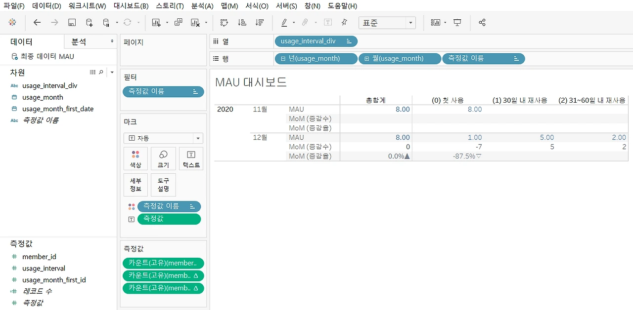Viewport: 633px width, 310px height.
Task: Open the 차원 pane dropdown arrow
Action: pos(112,73)
